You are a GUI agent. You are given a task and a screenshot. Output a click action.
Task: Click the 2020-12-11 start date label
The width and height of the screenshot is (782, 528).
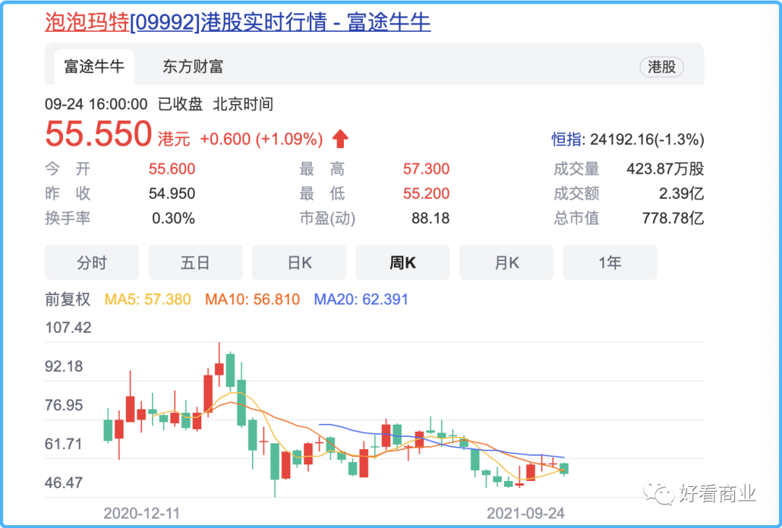point(142,513)
